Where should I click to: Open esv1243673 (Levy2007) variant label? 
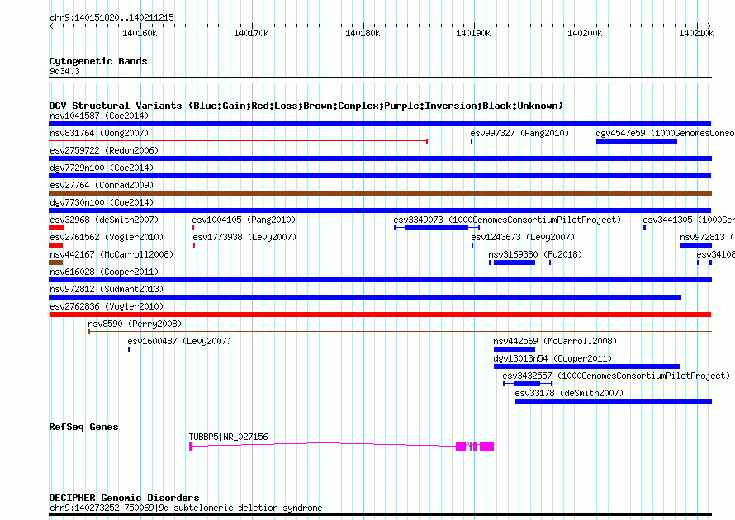point(523,237)
